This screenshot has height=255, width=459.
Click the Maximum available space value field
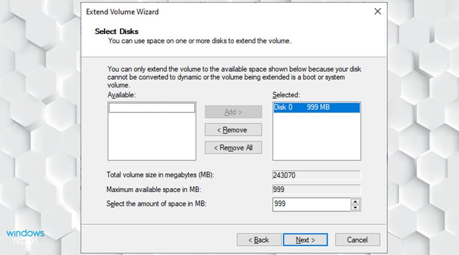(316, 190)
